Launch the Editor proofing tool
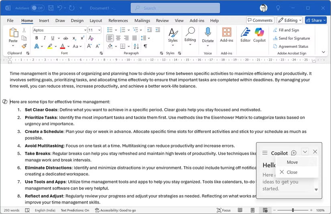 (x=245, y=33)
